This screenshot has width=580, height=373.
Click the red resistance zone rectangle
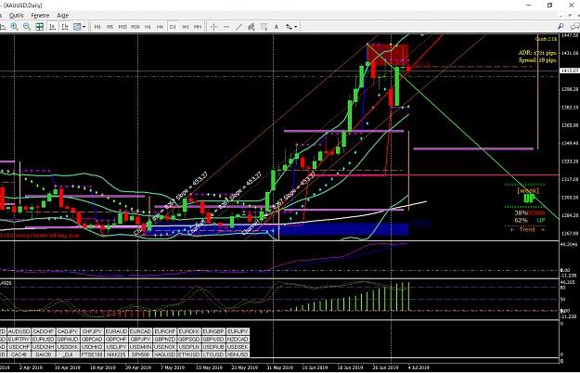click(x=388, y=55)
